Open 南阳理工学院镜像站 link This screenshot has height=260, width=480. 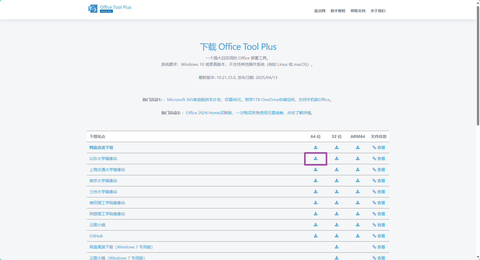(x=107, y=203)
